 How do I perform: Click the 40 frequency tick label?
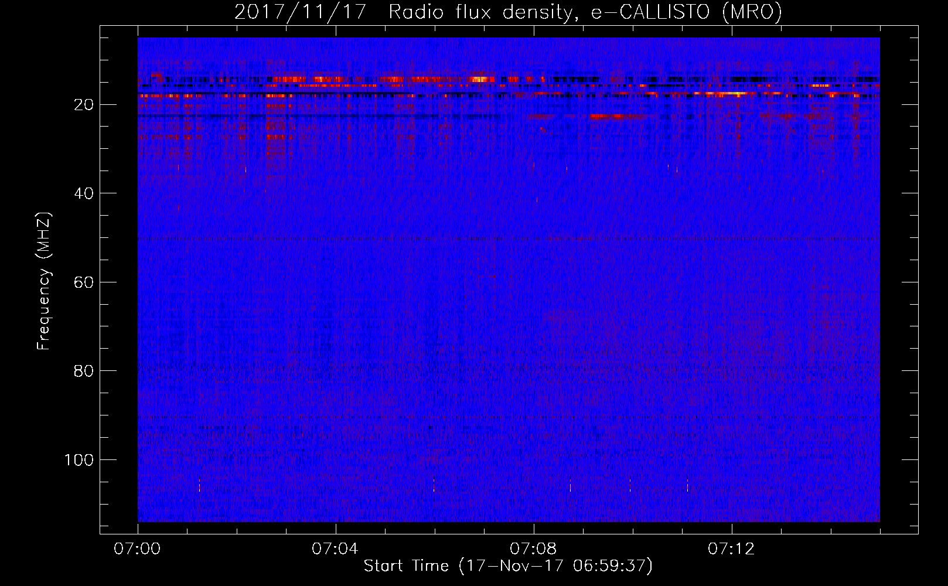(84, 193)
